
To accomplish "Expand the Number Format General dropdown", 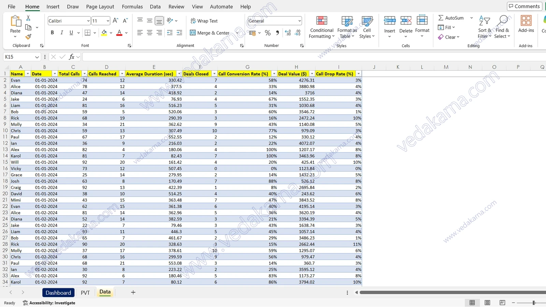I will (x=299, y=21).
